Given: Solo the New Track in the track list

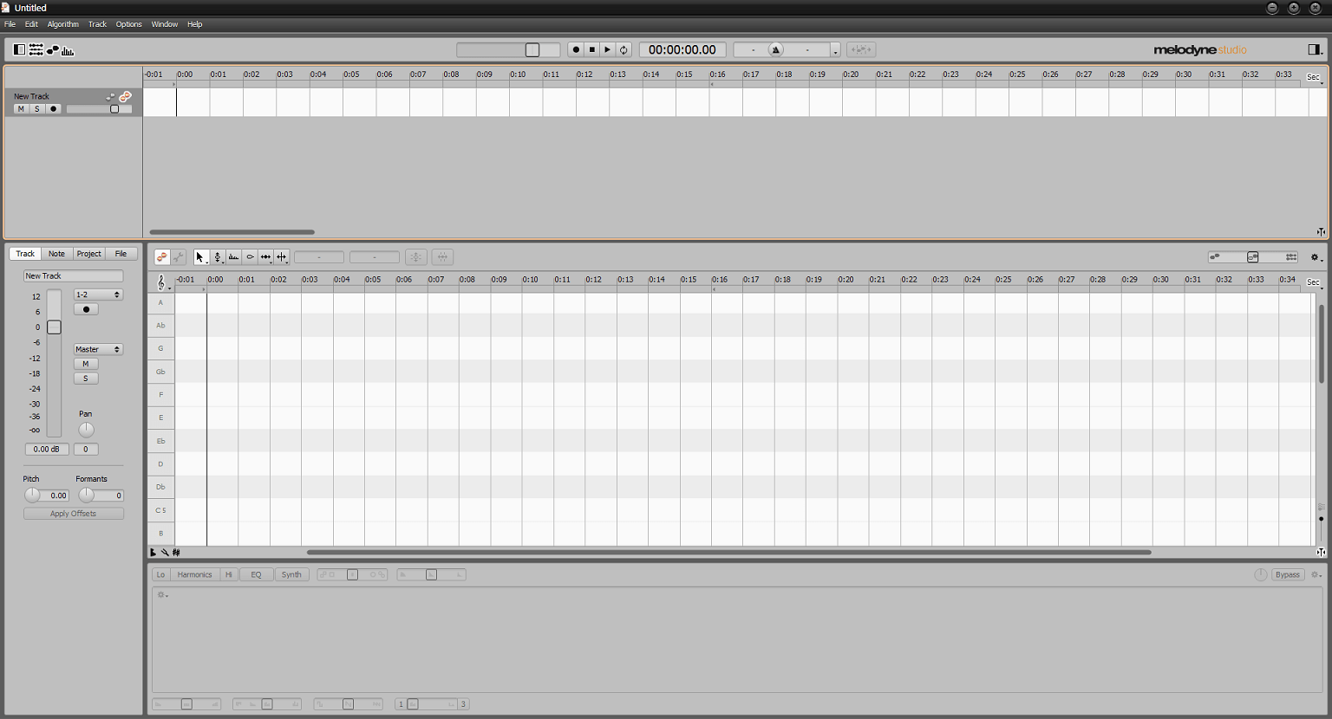Looking at the screenshot, I should coord(37,109).
